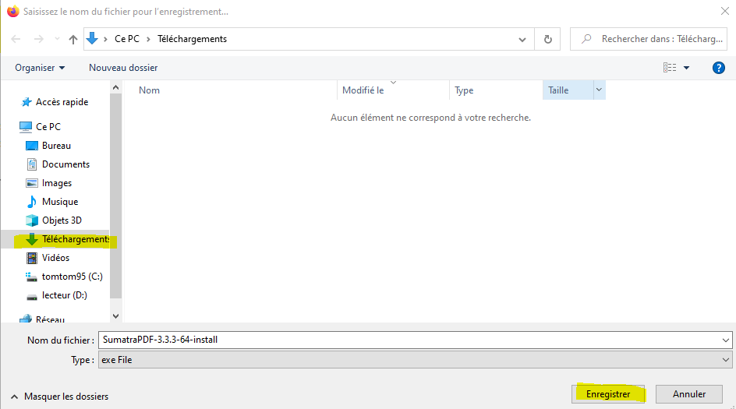736x409 pixels.
Task: Click the blue download arrow in address bar
Action: tap(92, 38)
